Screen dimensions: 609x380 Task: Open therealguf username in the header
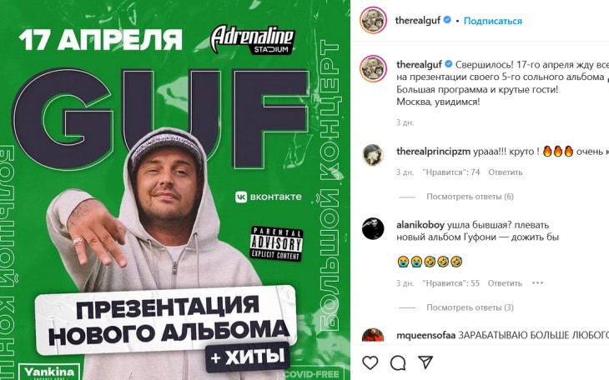click(417, 20)
